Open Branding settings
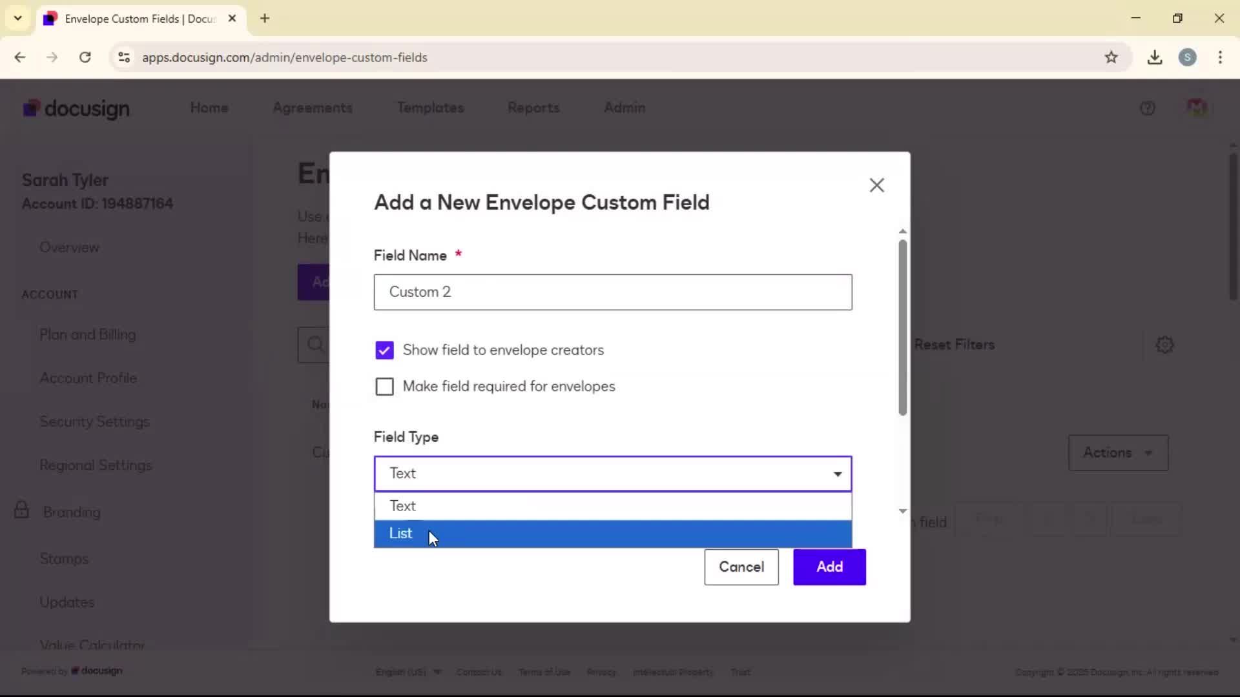 click(72, 512)
